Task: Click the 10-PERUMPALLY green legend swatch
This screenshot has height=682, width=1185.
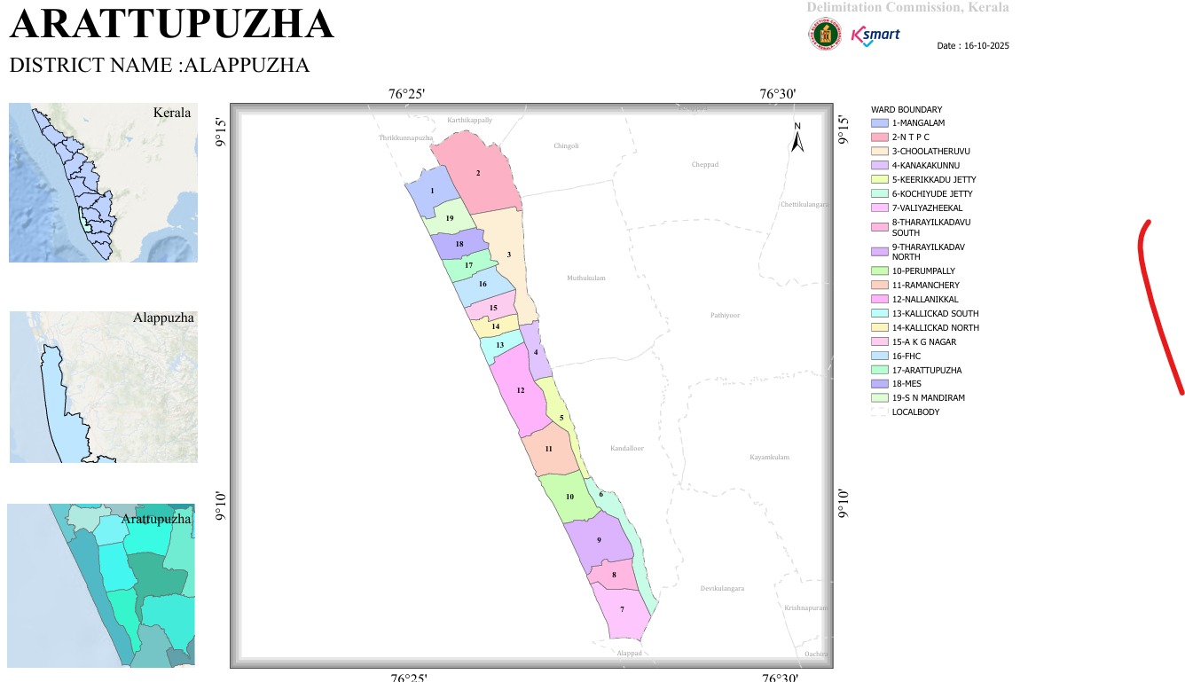Action: click(880, 271)
